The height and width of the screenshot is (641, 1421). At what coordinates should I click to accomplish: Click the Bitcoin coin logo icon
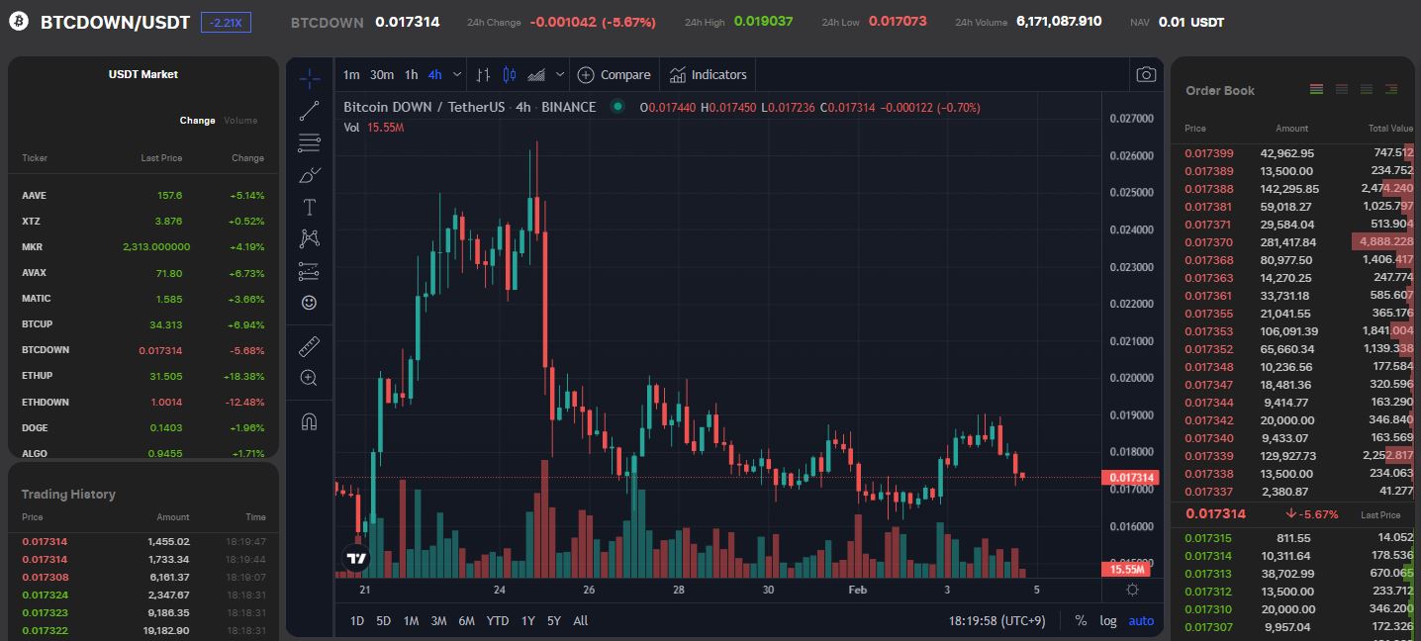pyautogui.click(x=18, y=22)
